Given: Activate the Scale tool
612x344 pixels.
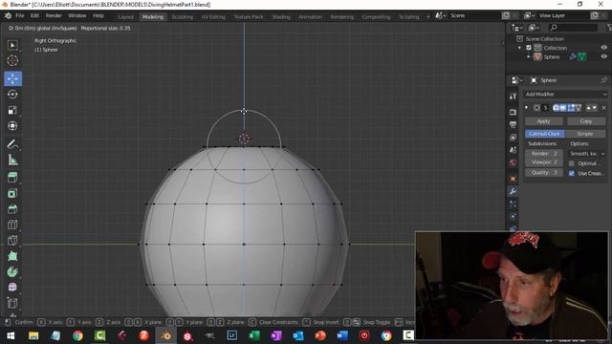Looking at the screenshot, I should (x=12, y=111).
